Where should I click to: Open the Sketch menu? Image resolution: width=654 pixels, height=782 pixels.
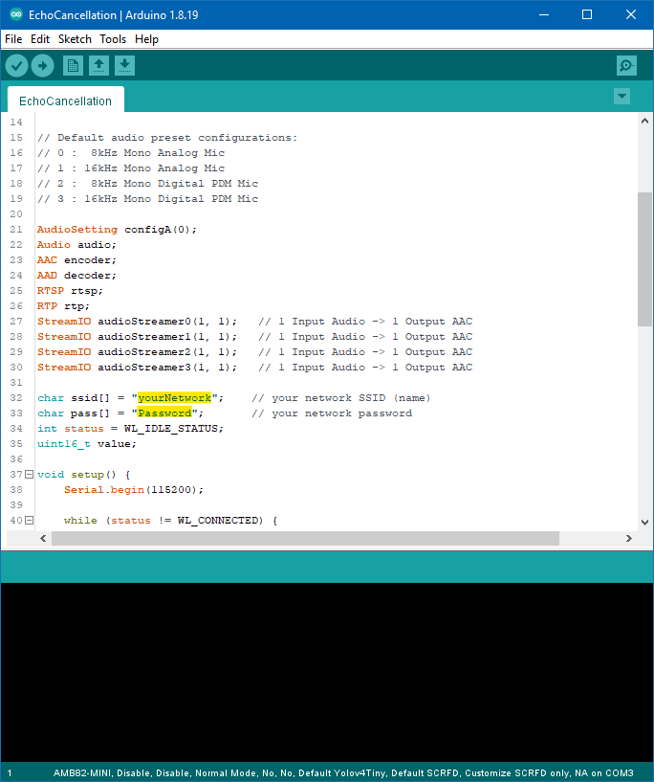click(75, 39)
